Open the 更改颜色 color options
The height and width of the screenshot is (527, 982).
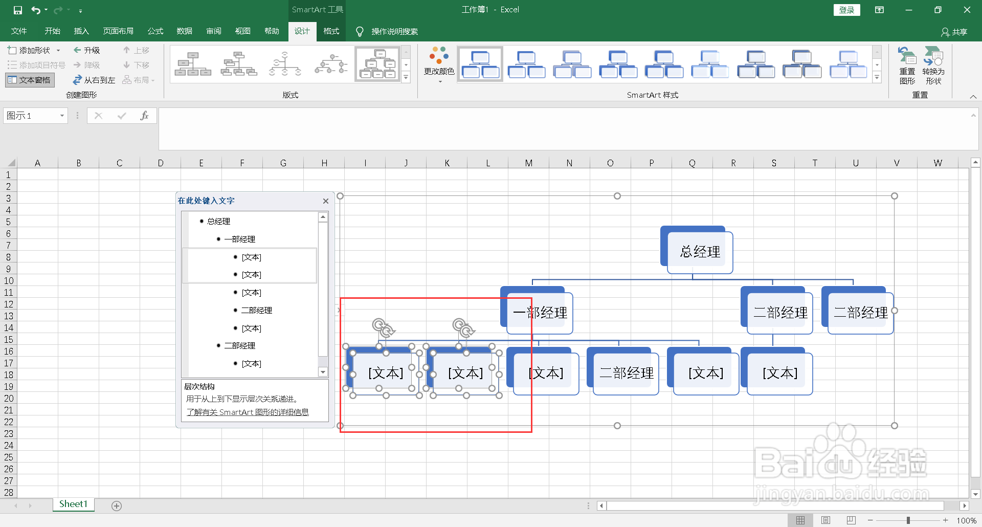pyautogui.click(x=439, y=64)
